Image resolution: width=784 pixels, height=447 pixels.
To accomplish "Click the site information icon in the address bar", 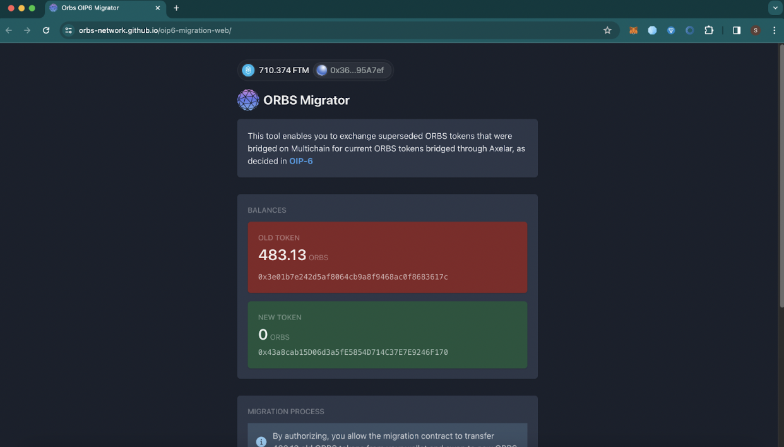I will pyautogui.click(x=68, y=30).
